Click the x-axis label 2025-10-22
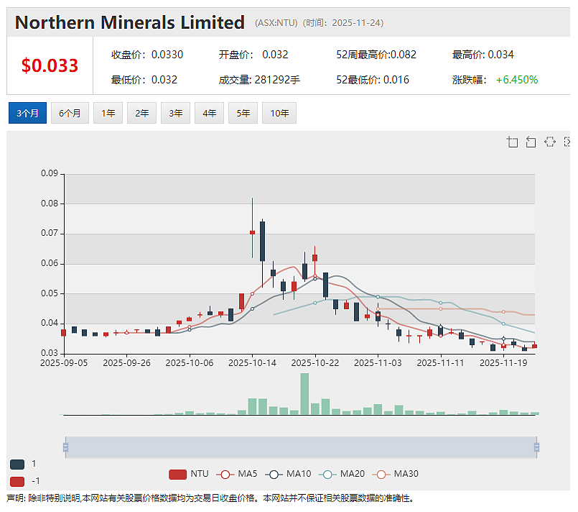Viewport: 578px width, 512px height. tap(314, 363)
